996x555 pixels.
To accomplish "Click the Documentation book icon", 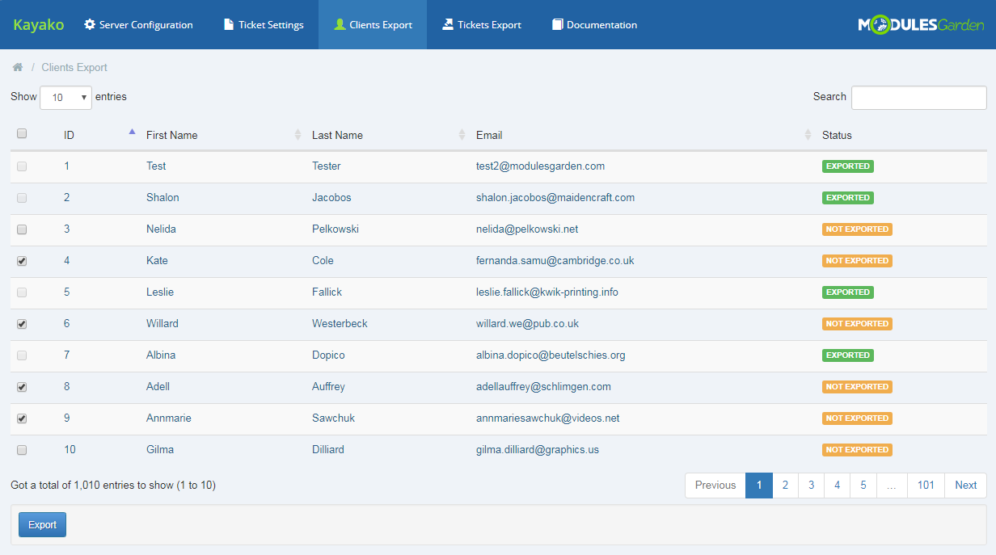I will coord(557,24).
